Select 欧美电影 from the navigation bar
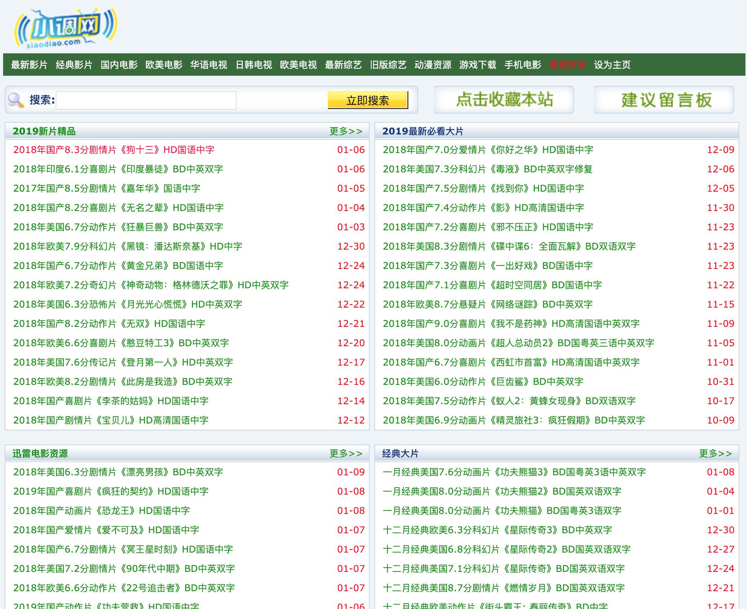Image resolution: width=747 pixels, height=609 pixels. (164, 65)
